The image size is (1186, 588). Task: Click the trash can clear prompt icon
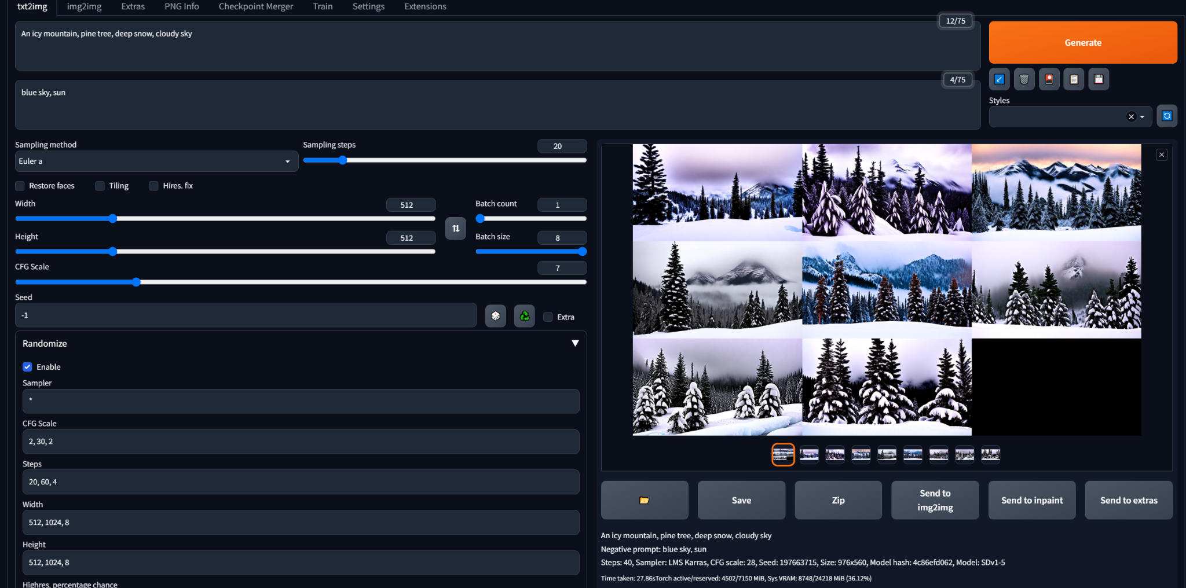tap(1024, 79)
